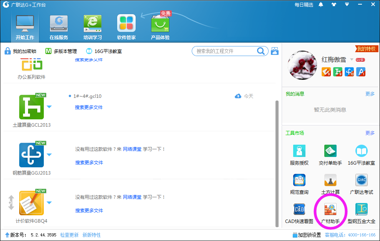Click the blue cross badge icon
Image resolution: width=380 pixels, height=241 pixels.
click(349, 72)
